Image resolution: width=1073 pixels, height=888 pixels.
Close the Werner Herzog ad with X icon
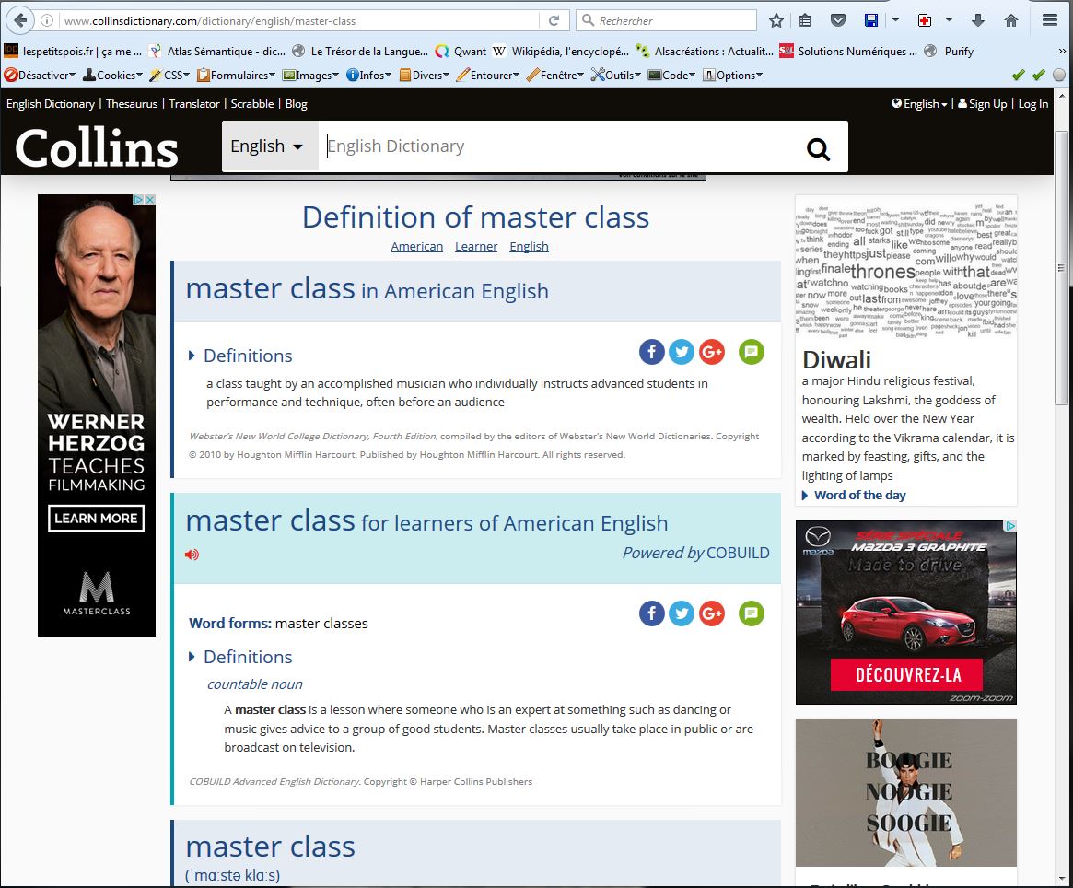pyautogui.click(x=150, y=199)
